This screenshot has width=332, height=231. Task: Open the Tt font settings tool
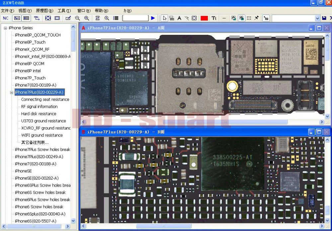click(x=214, y=18)
